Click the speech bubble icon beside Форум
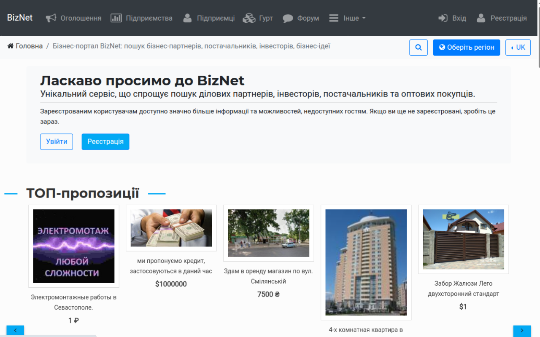 [x=288, y=19]
